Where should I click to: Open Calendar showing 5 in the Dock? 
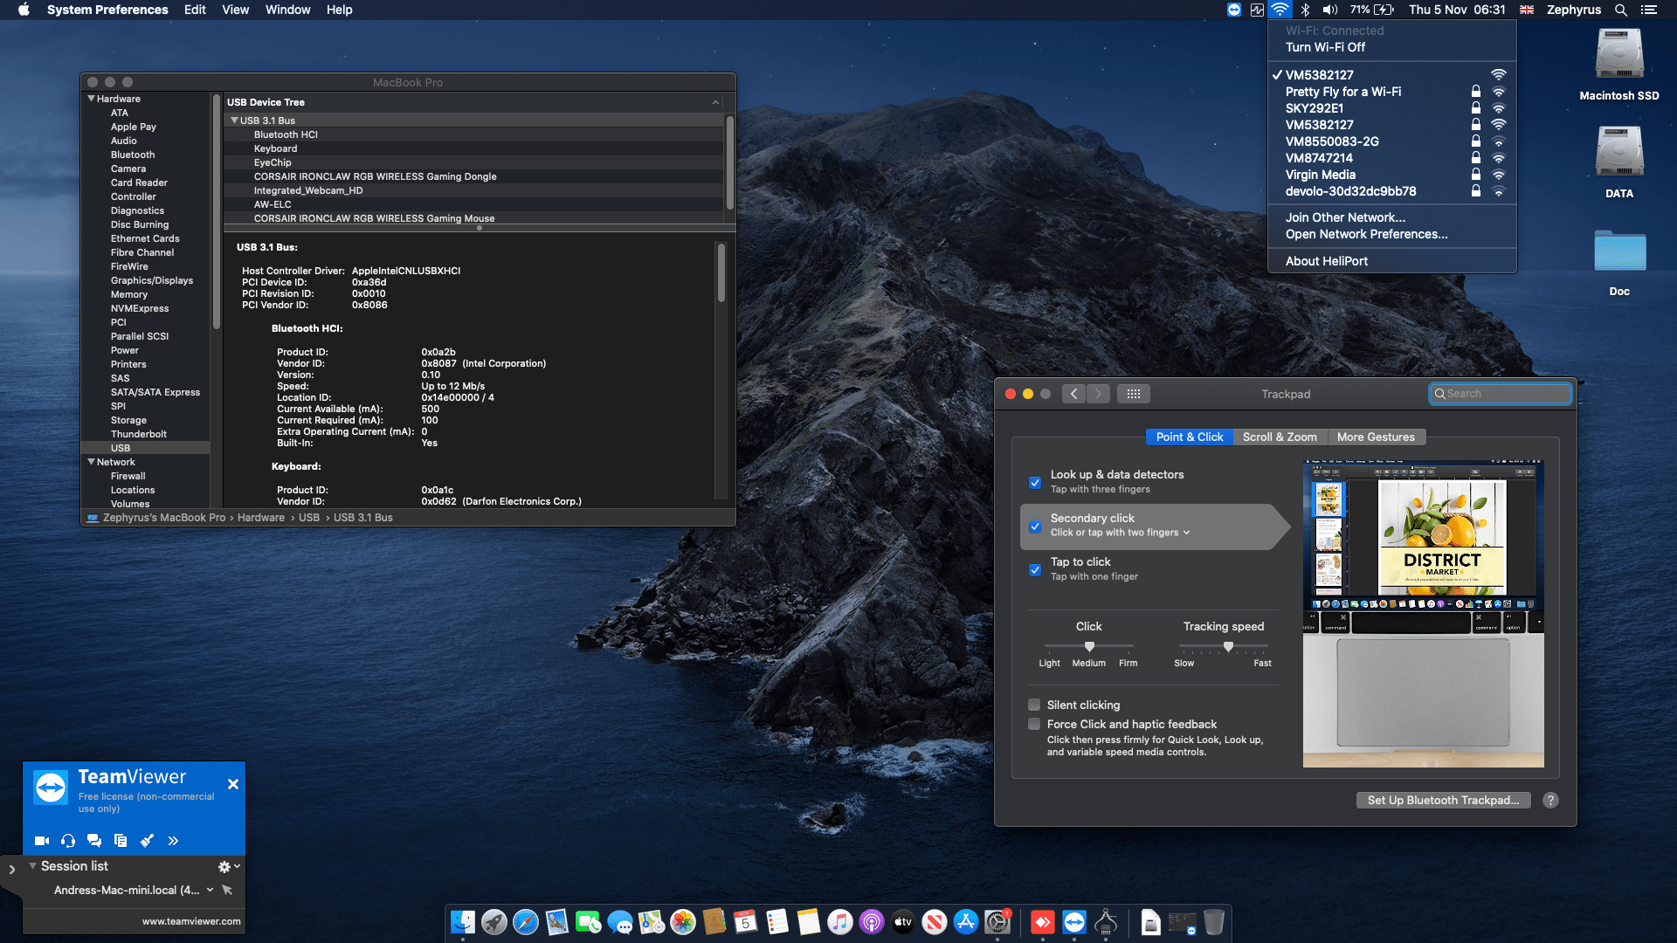[x=746, y=922]
